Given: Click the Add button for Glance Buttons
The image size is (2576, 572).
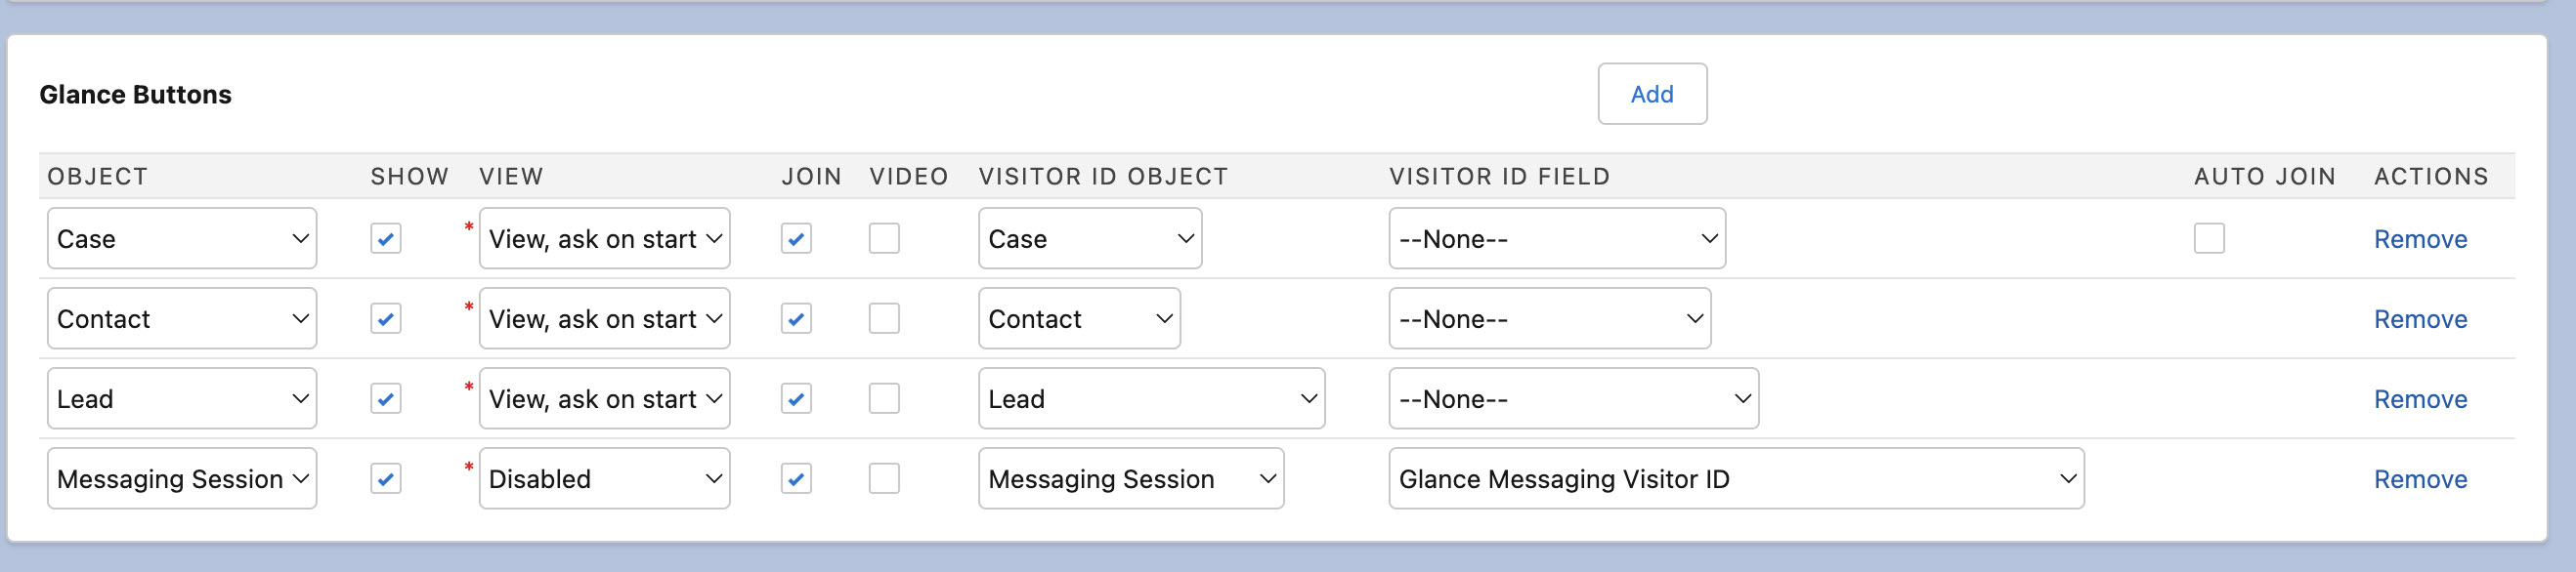Looking at the screenshot, I should 1651,94.
